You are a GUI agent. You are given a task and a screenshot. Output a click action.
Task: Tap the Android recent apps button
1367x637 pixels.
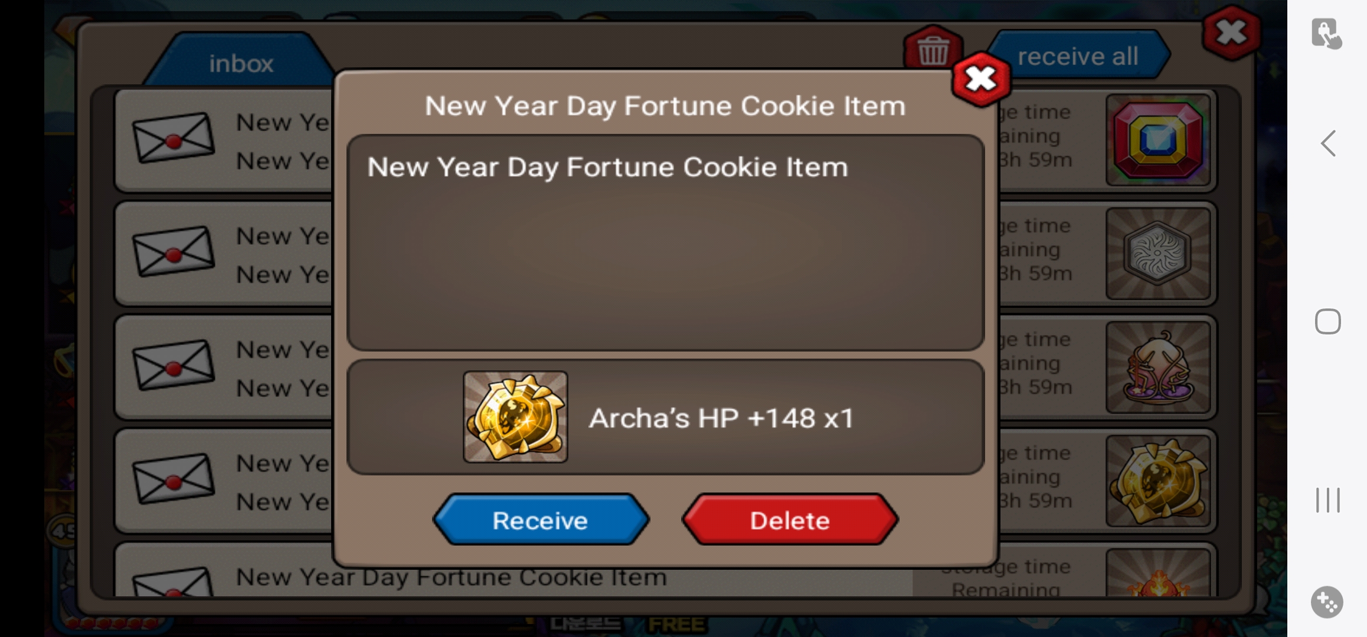click(1328, 500)
